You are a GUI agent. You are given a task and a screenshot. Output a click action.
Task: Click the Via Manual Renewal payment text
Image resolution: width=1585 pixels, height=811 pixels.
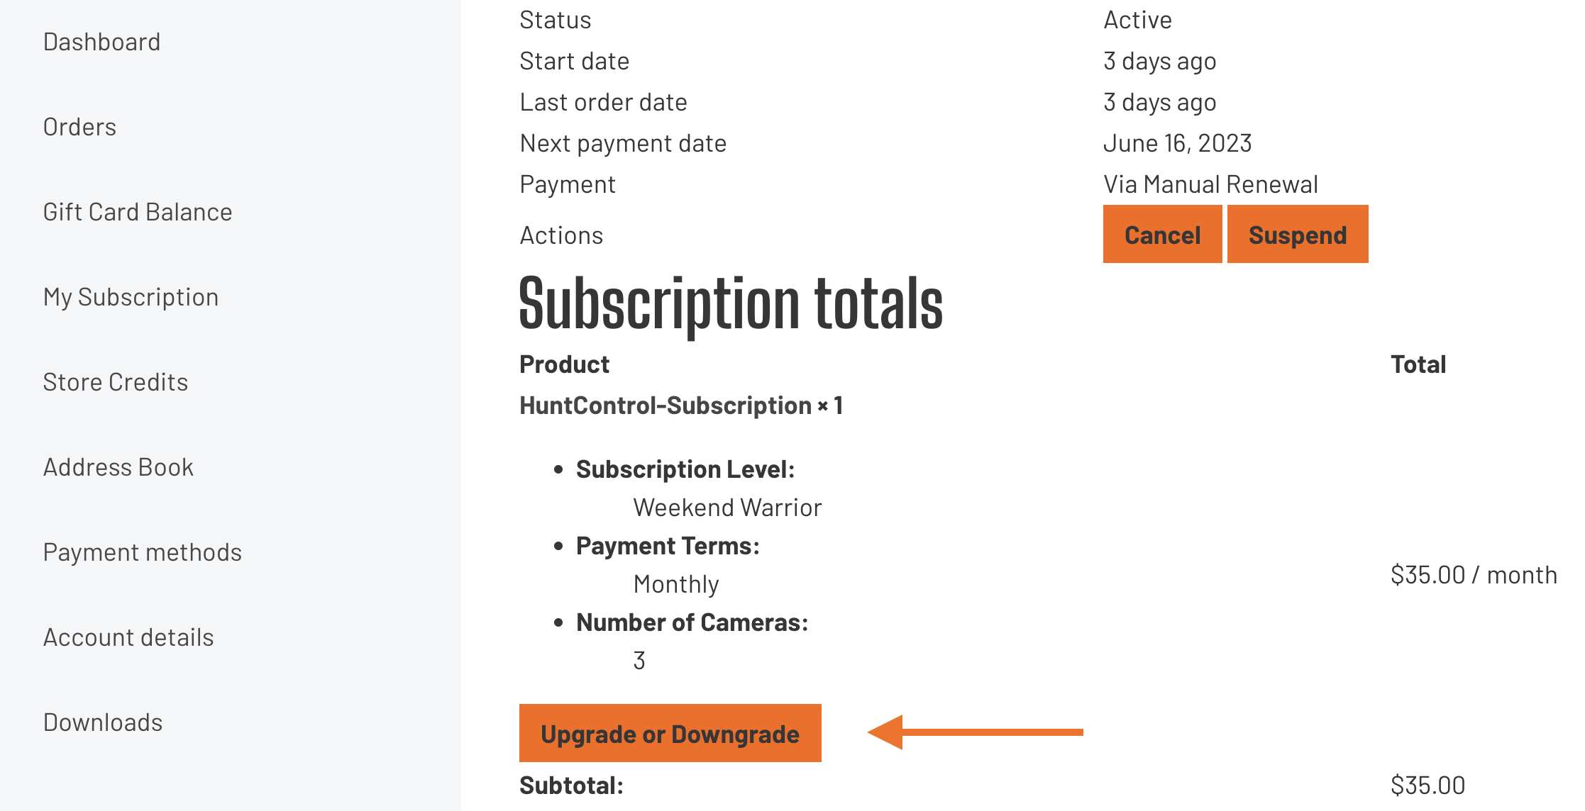pyautogui.click(x=1210, y=184)
